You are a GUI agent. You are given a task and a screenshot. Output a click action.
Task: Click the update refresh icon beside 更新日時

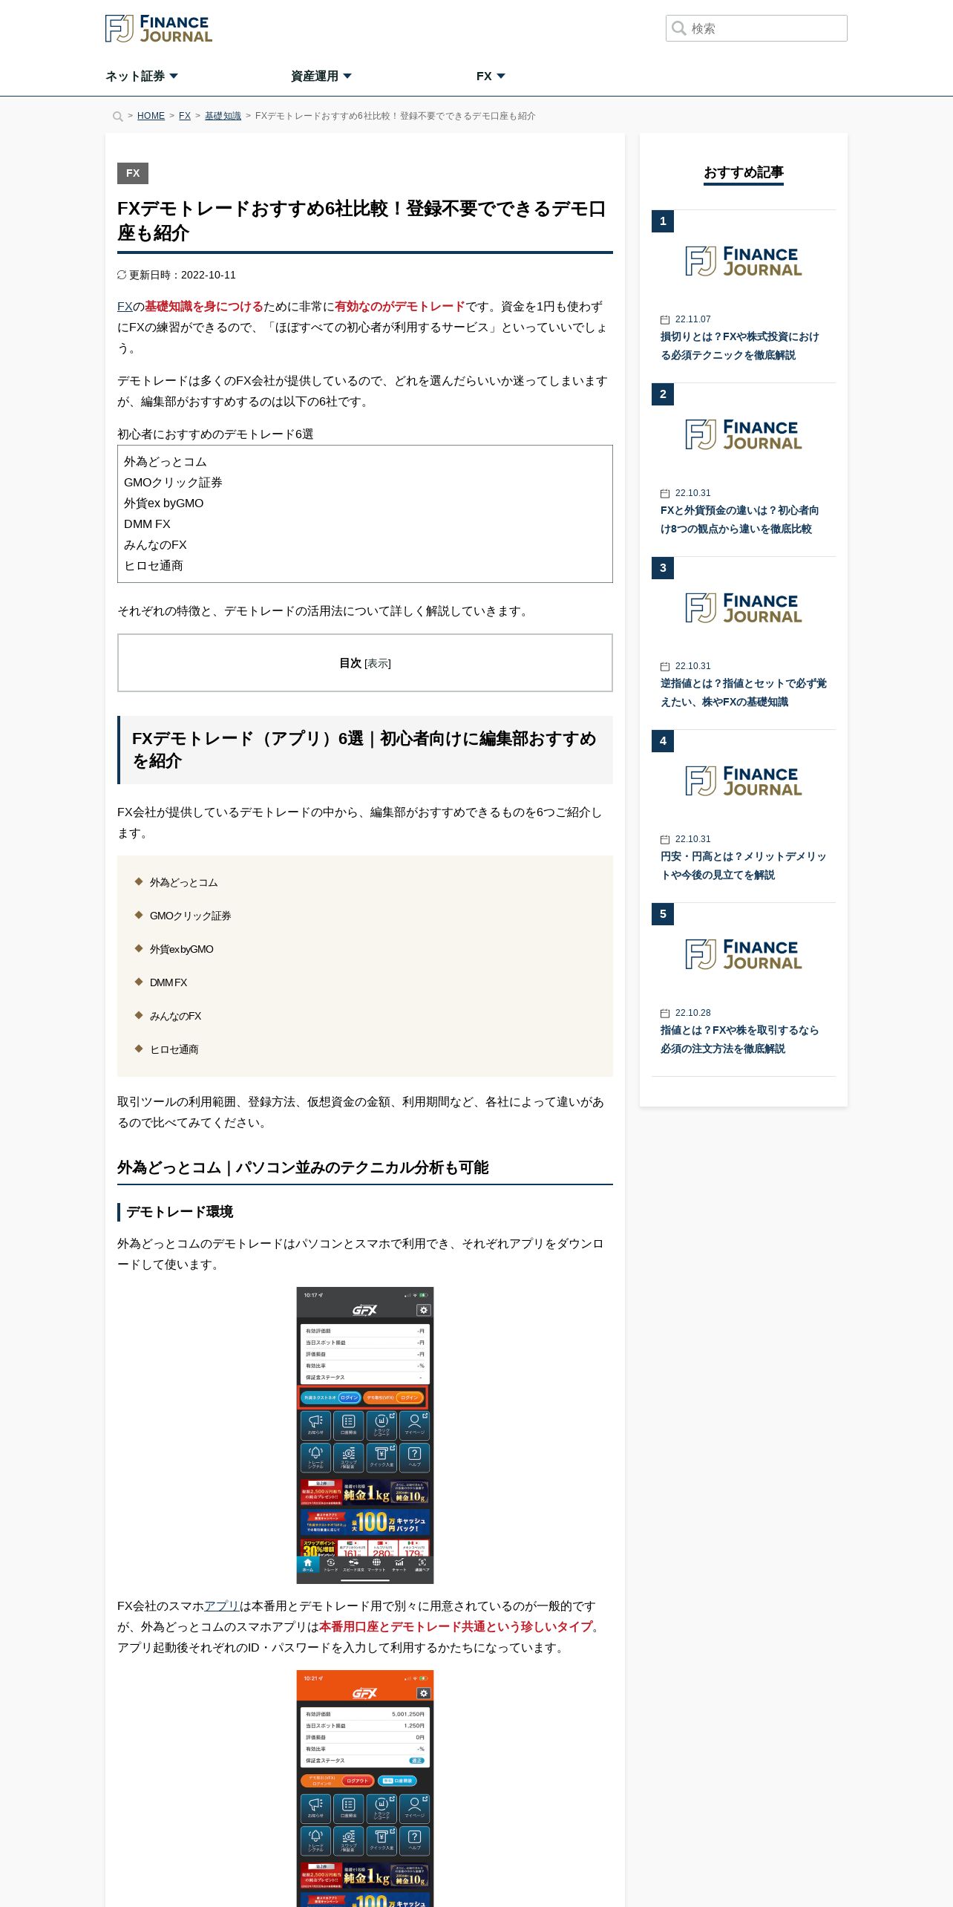(x=122, y=275)
